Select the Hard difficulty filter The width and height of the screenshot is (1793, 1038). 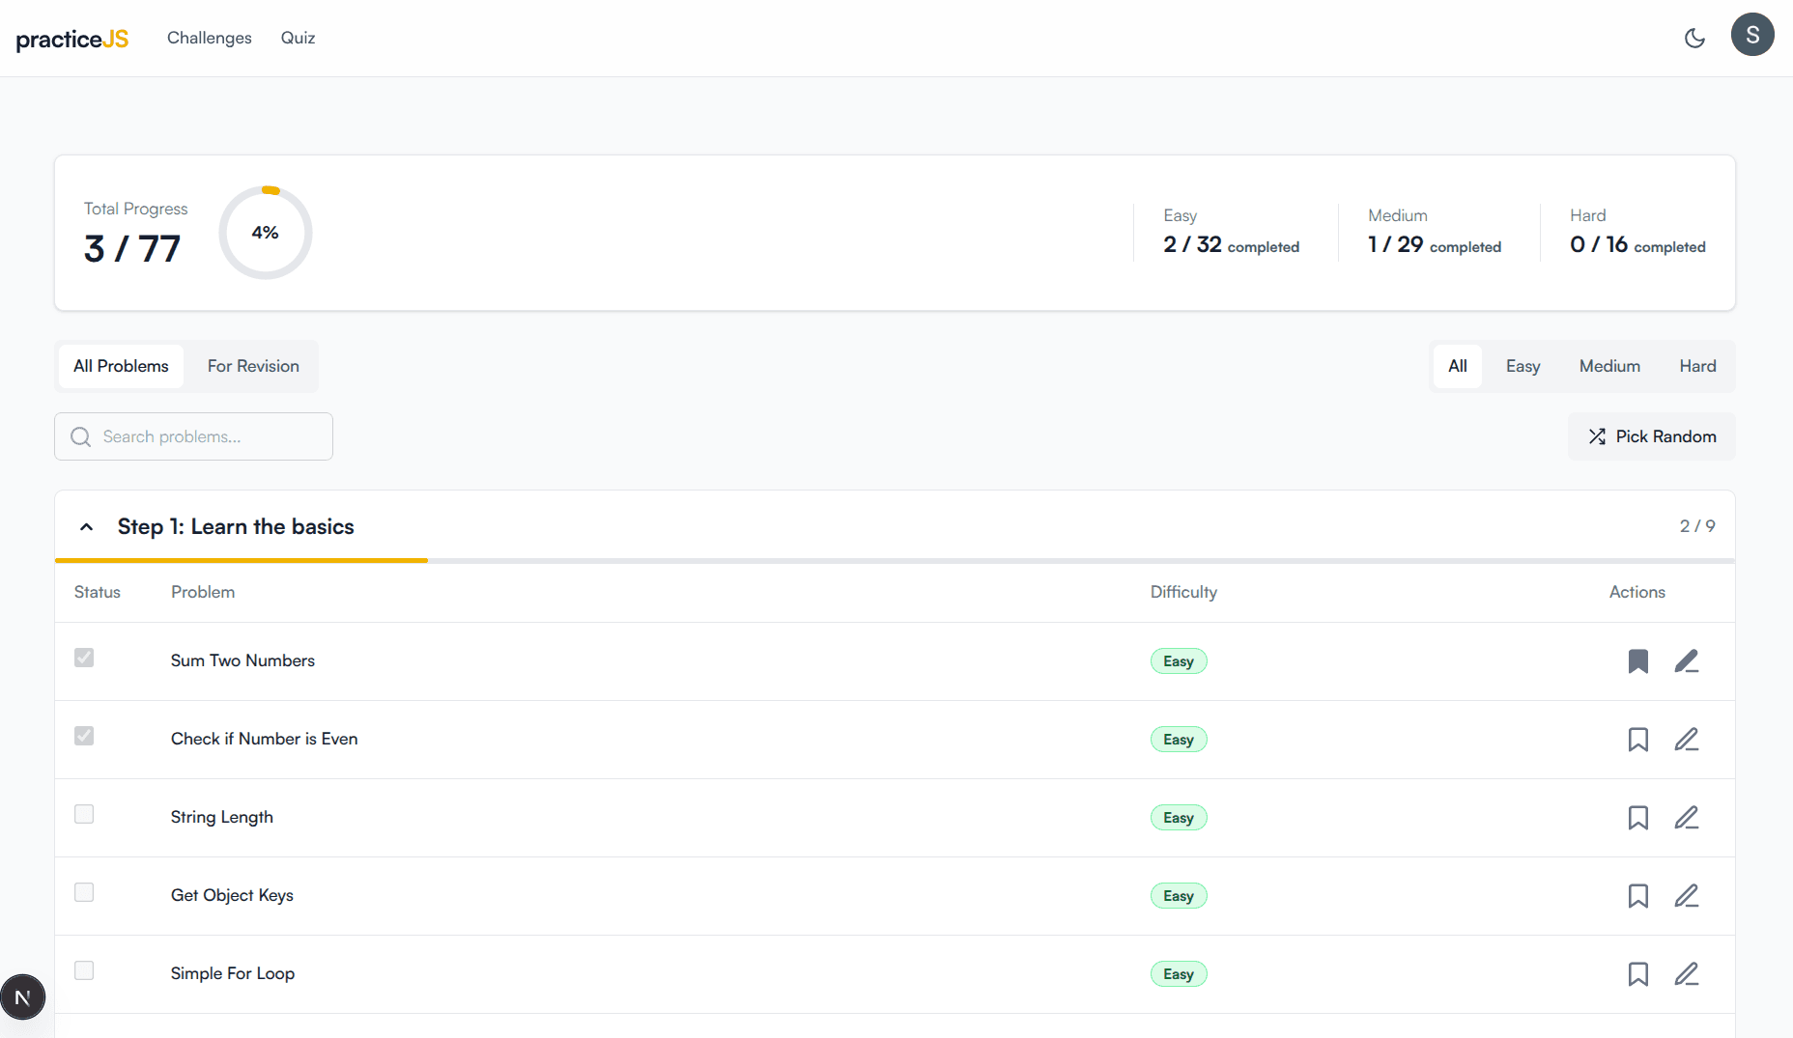point(1697,366)
